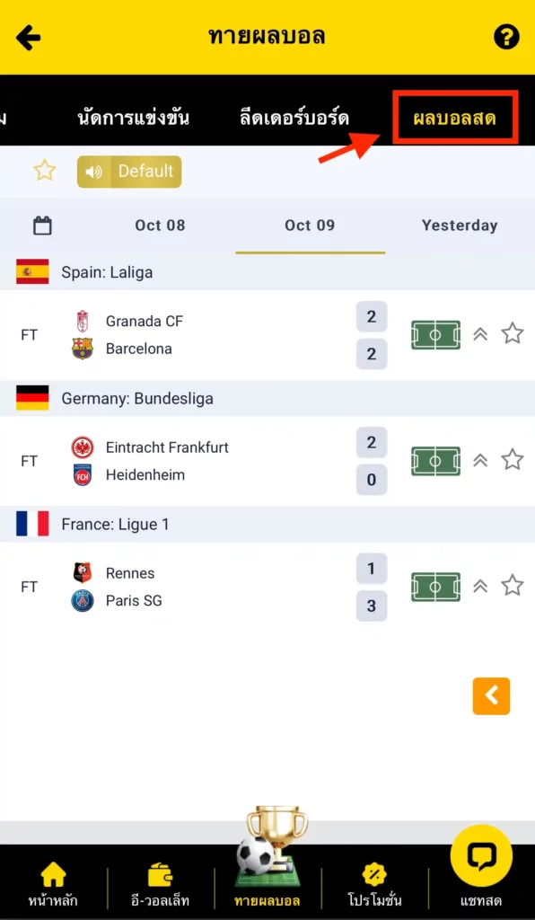This screenshot has width=535, height=920.
Task: Show favorites with the top star filter
Action: [x=45, y=171]
